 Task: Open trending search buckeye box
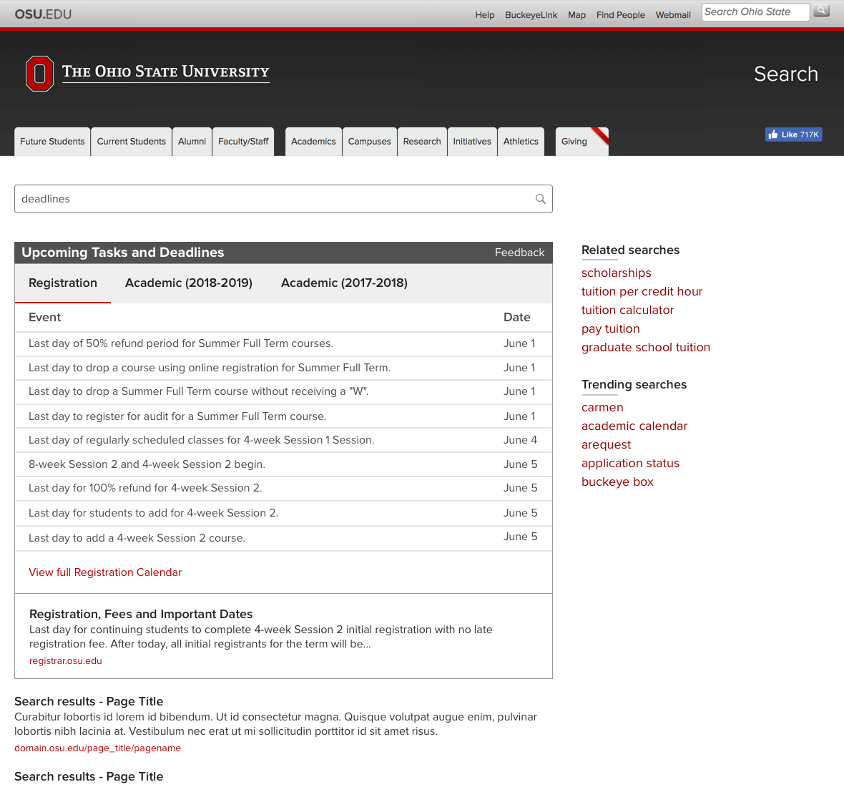pos(617,482)
